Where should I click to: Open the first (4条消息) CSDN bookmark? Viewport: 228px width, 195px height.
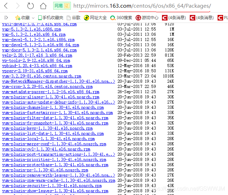click(x=174, y=18)
